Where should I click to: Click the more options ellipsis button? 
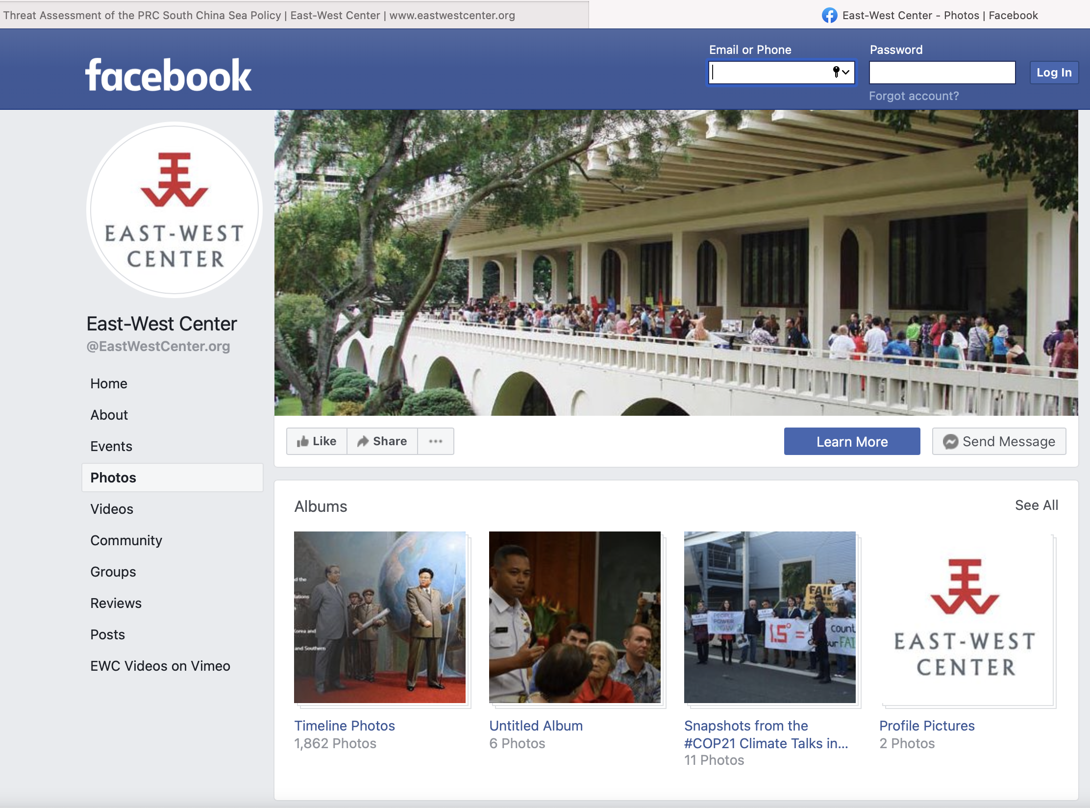(435, 441)
